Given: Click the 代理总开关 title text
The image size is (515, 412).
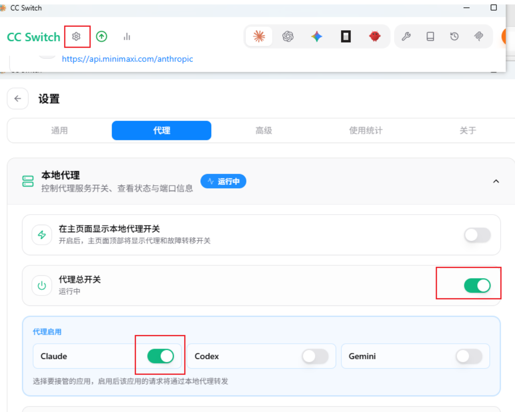Looking at the screenshot, I should tap(80, 280).
